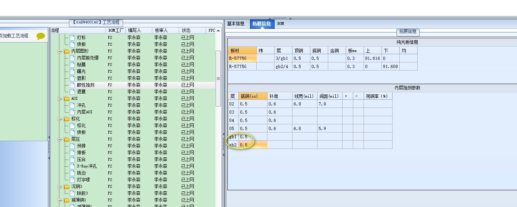Viewport: 517px width, 207px height.
Task: Select the 烘板 step under 棕化 folder
Action: (x=81, y=132)
